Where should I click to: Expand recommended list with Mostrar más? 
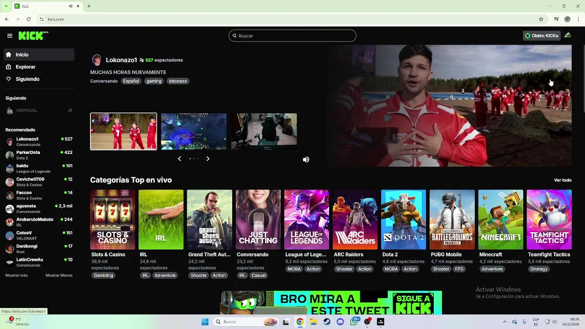pos(16,276)
